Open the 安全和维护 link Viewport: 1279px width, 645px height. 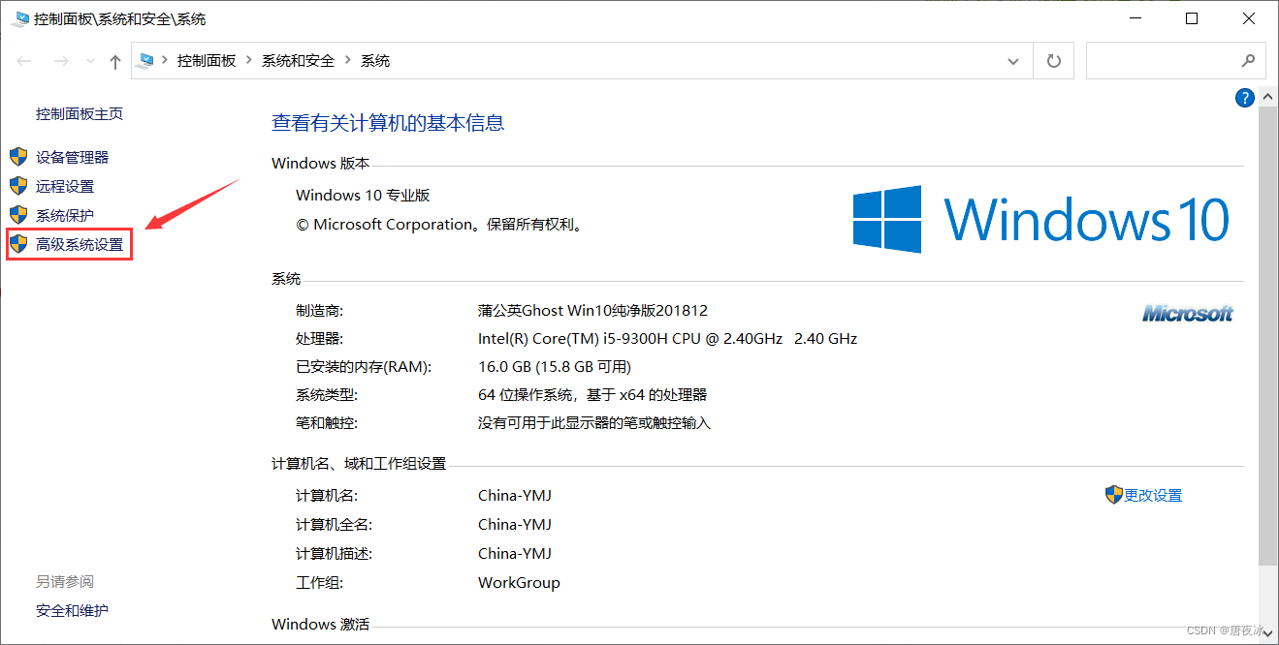click(72, 610)
